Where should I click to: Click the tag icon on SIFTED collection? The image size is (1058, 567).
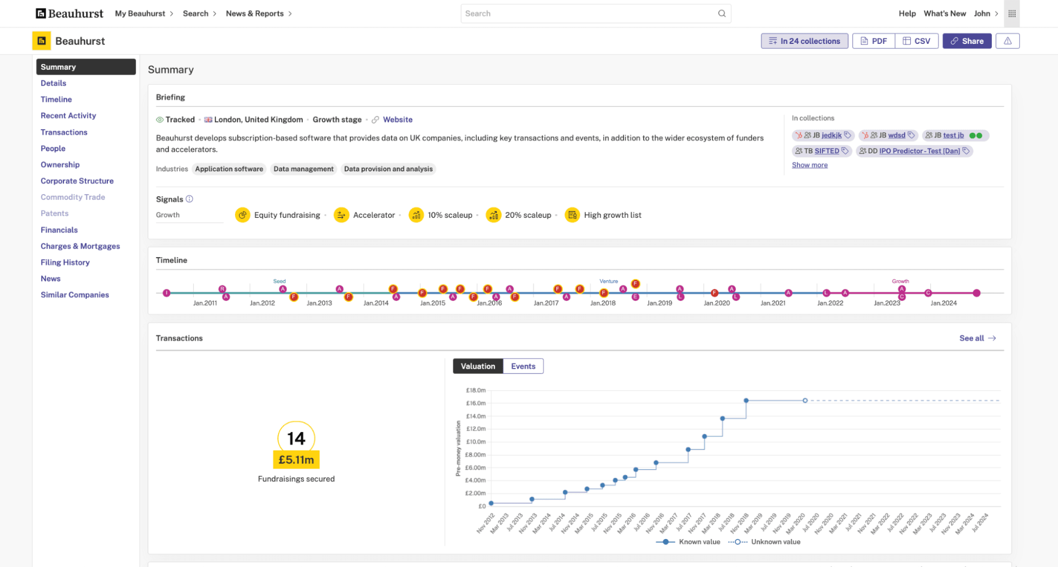click(845, 151)
